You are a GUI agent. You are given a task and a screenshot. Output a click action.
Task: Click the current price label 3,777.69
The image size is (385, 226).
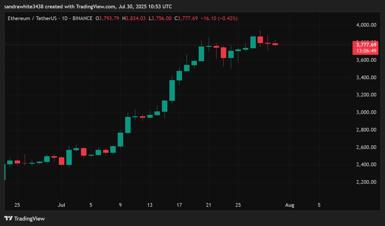[x=366, y=45]
